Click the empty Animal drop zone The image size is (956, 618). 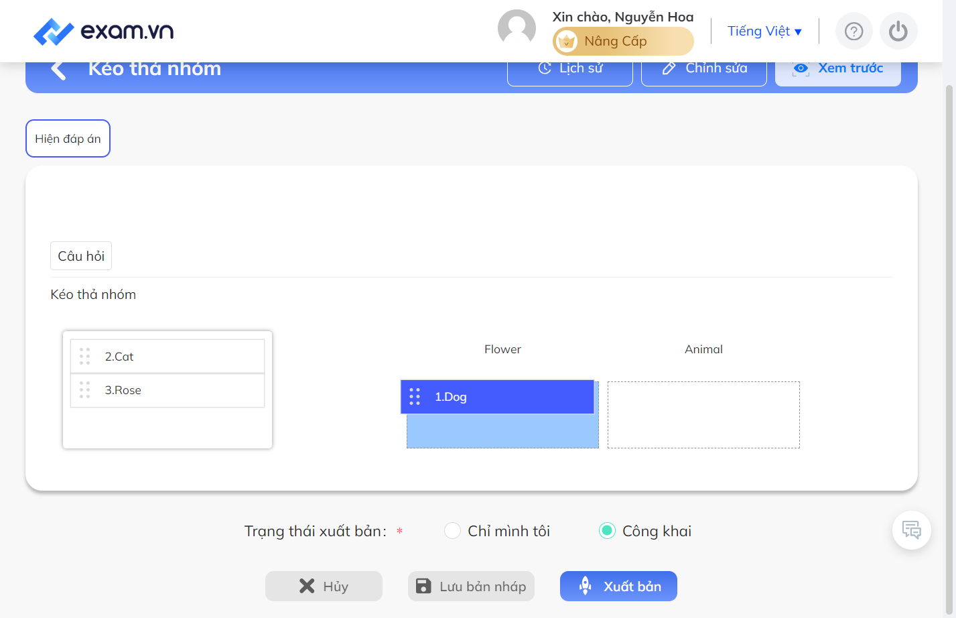pyautogui.click(x=703, y=415)
